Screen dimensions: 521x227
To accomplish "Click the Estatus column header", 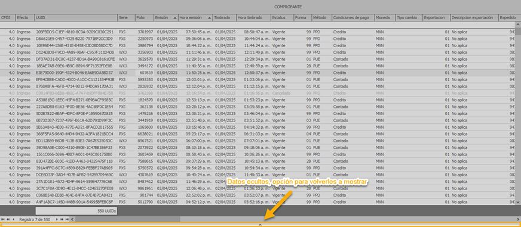I will coord(282,17).
